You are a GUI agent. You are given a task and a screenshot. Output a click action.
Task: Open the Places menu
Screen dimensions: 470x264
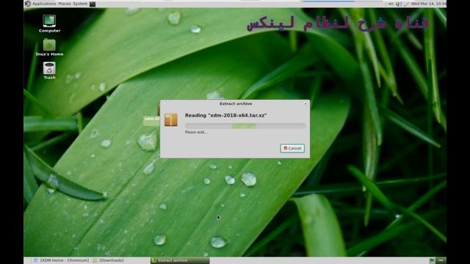(65, 4)
